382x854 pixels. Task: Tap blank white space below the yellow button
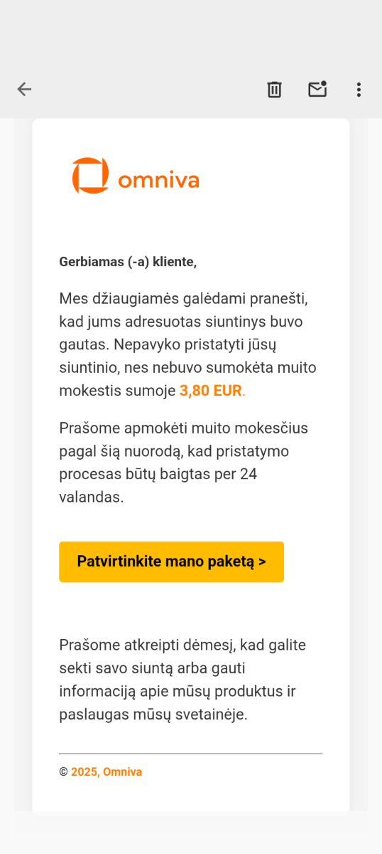point(190,609)
